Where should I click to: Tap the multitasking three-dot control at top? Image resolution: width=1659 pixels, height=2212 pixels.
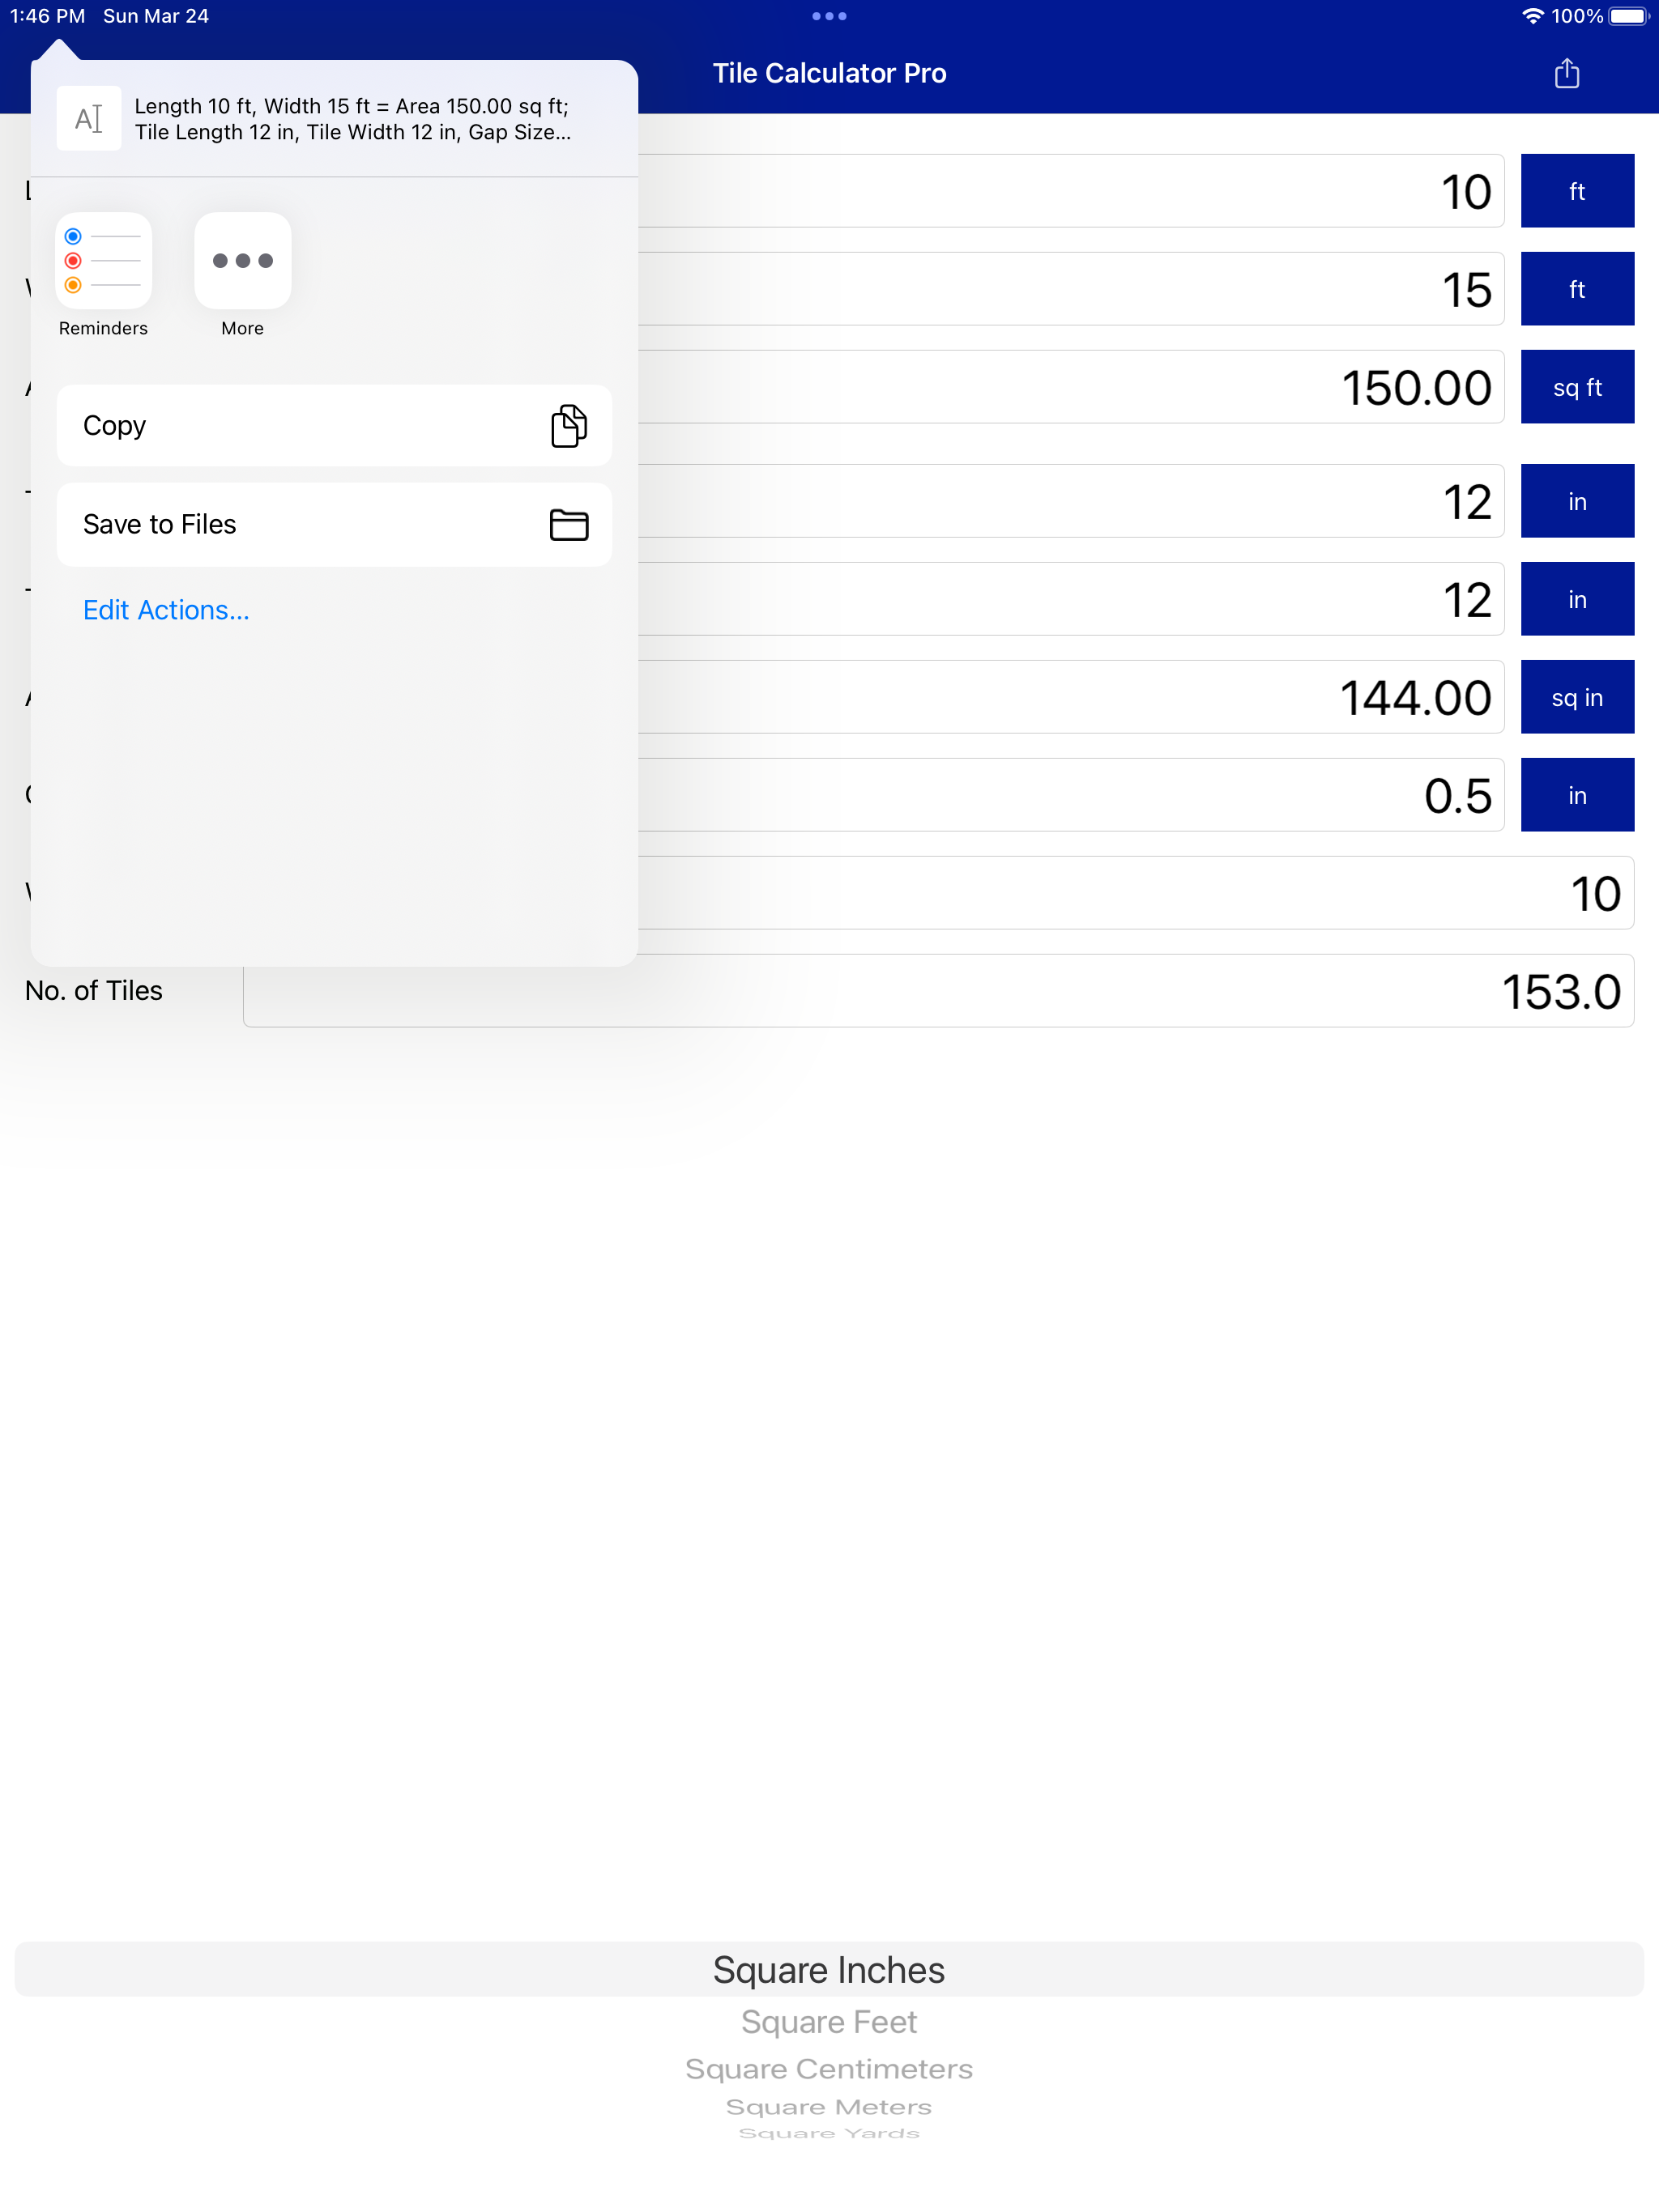click(x=829, y=16)
